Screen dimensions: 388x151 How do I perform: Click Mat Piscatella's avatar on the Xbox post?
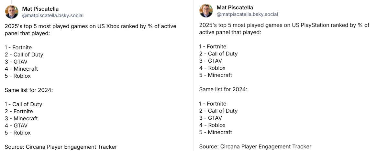[12, 12]
